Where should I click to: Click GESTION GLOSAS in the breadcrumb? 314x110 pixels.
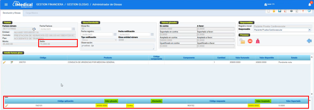pyautogui.click(x=77, y=4)
